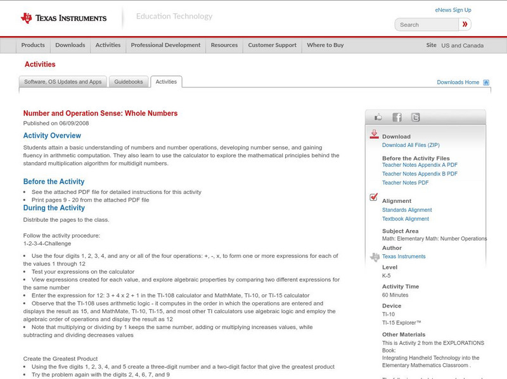This screenshot has width=507, height=379.
Task: Open Customer Support menu
Action: [x=273, y=45]
